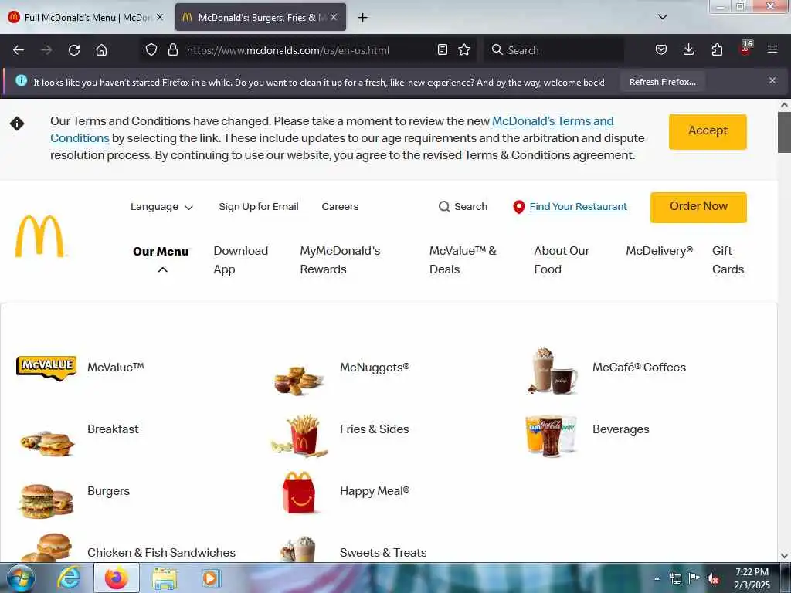Click the page vertical scrollbar thumb
The image size is (791, 593).
tap(784, 132)
